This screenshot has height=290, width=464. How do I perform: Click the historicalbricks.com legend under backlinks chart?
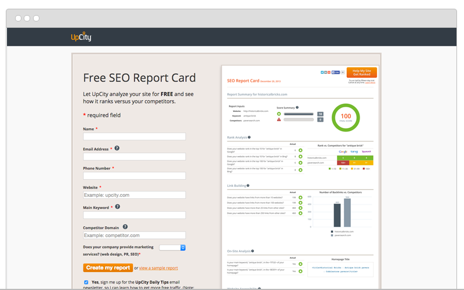coord(342,231)
